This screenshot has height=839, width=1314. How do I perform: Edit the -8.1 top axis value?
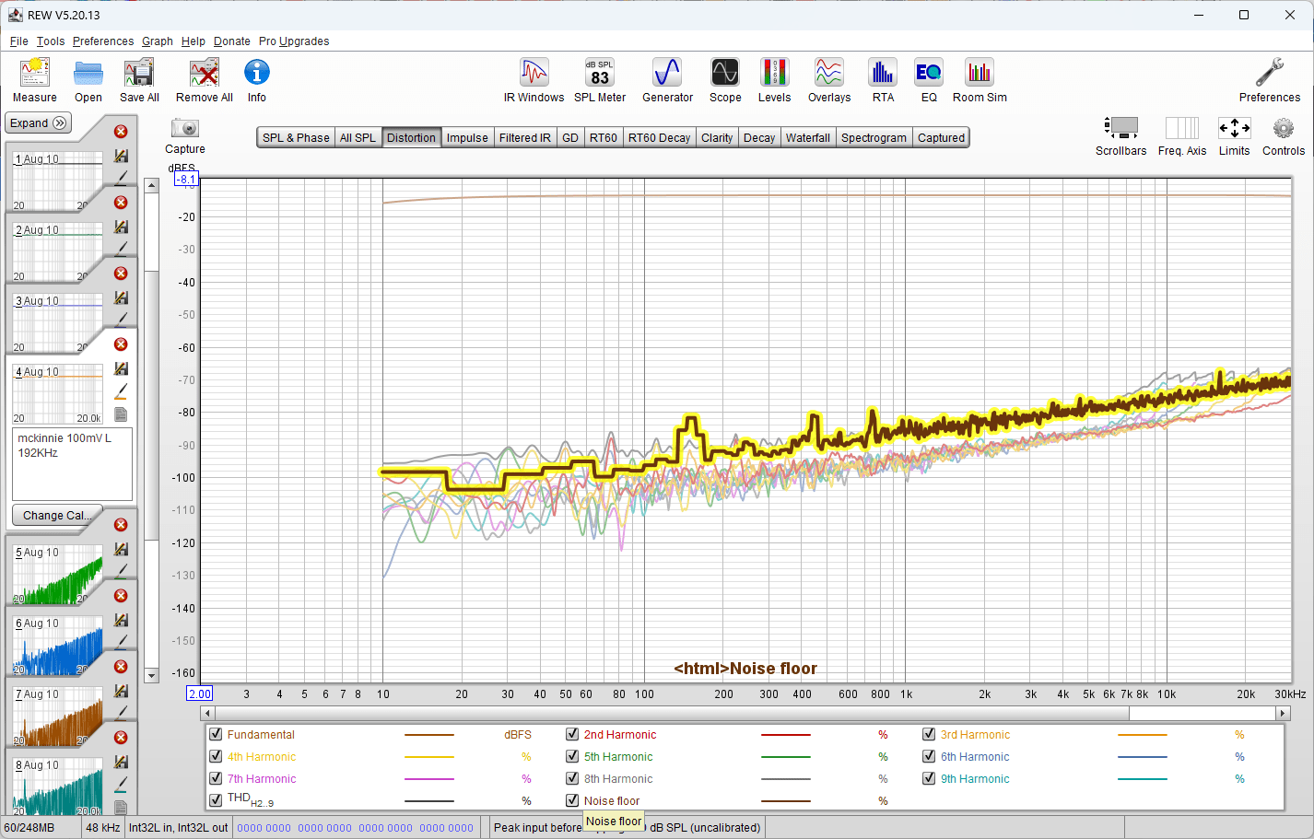pyautogui.click(x=187, y=180)
